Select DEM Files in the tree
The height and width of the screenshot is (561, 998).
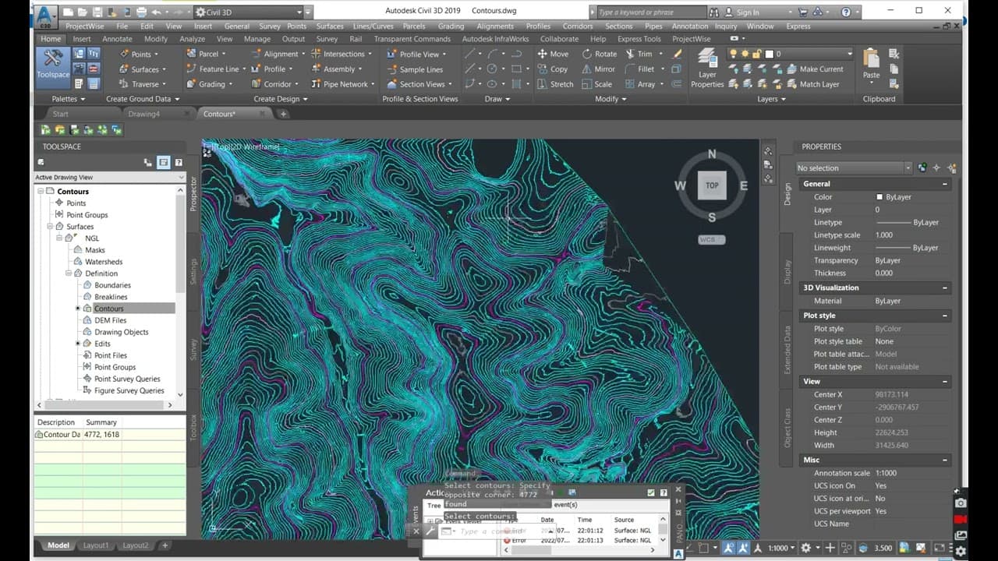coord(110,320)
